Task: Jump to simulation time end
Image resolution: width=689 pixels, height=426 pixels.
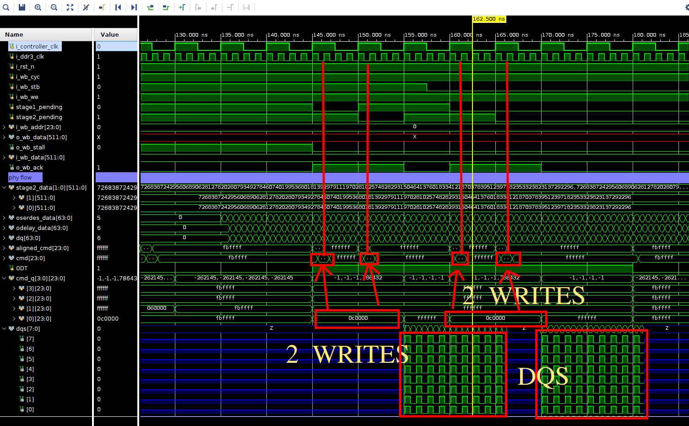Action: tap(134, 7)
